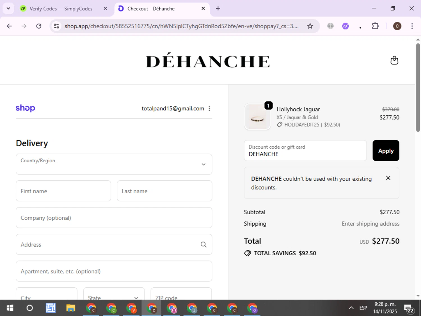Open the Windows Start menu
Viewport: 421px width, 316px height.
(10, 308)
